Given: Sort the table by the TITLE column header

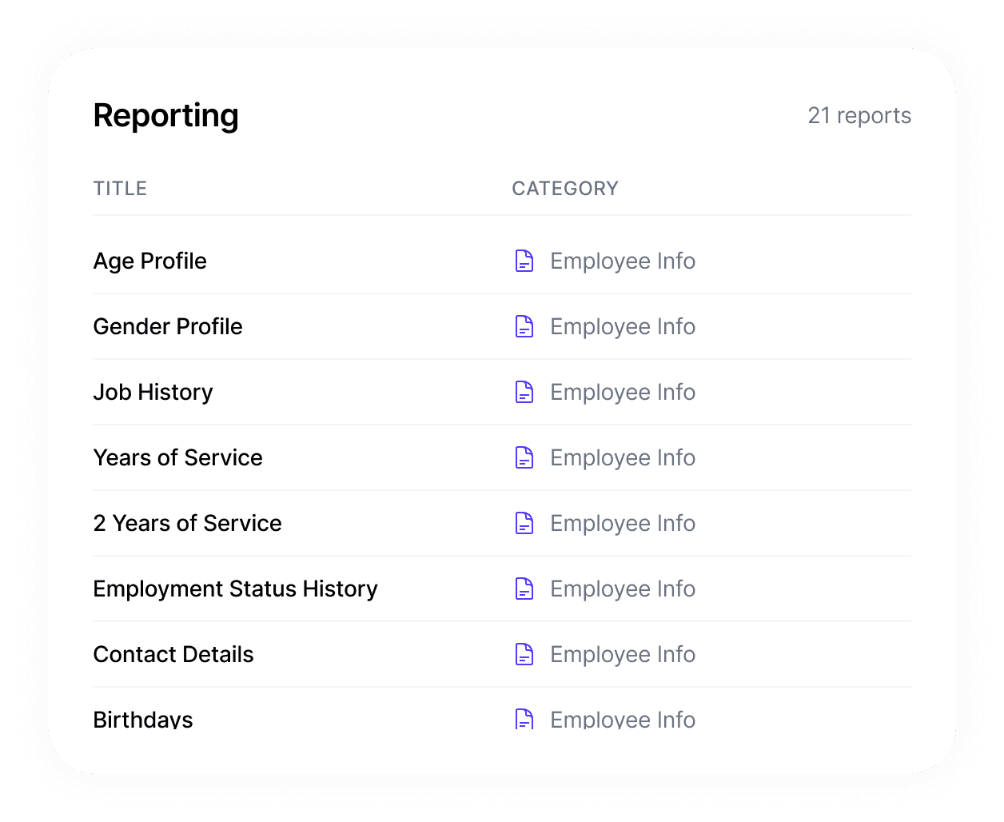Looking at the screenshot, I should pos(120,188).
